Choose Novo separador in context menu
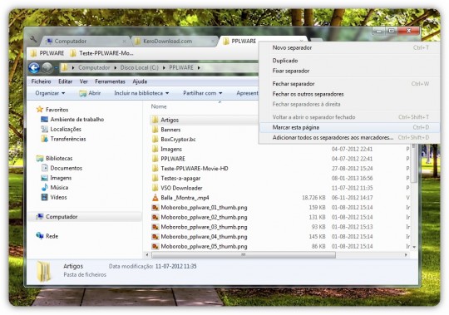This screenshot has height=315, width=449. (x=349, y=47)
